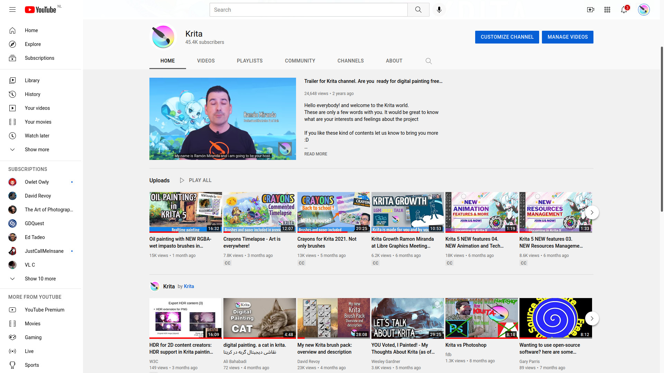Image resolution: width=664 pixels, height=373 pixels.
Task: Open the COMMUNITY tab
Action: (300, 61)
